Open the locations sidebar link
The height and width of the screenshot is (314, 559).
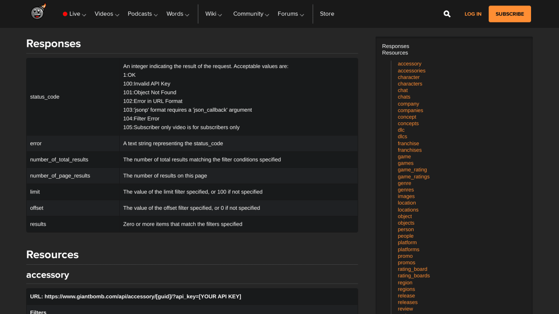(408, 210)
